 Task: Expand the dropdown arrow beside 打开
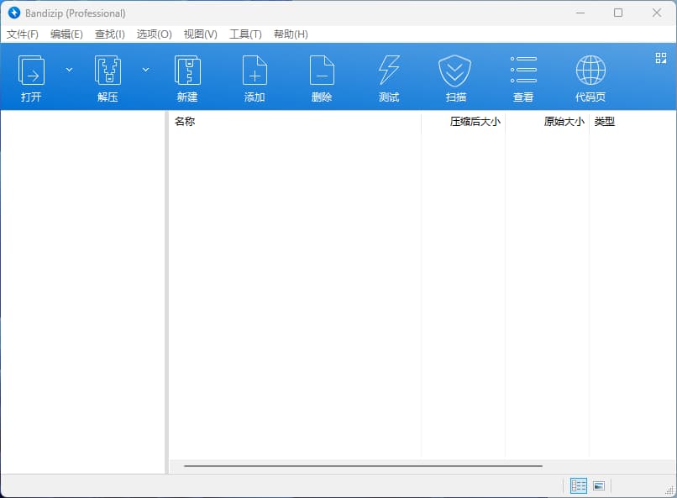click(69, 69)
